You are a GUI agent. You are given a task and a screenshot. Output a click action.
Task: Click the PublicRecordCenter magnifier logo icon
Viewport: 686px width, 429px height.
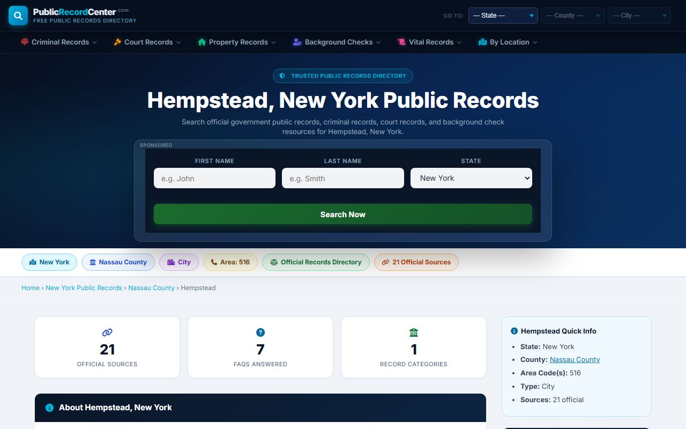(x=18, y=16)
